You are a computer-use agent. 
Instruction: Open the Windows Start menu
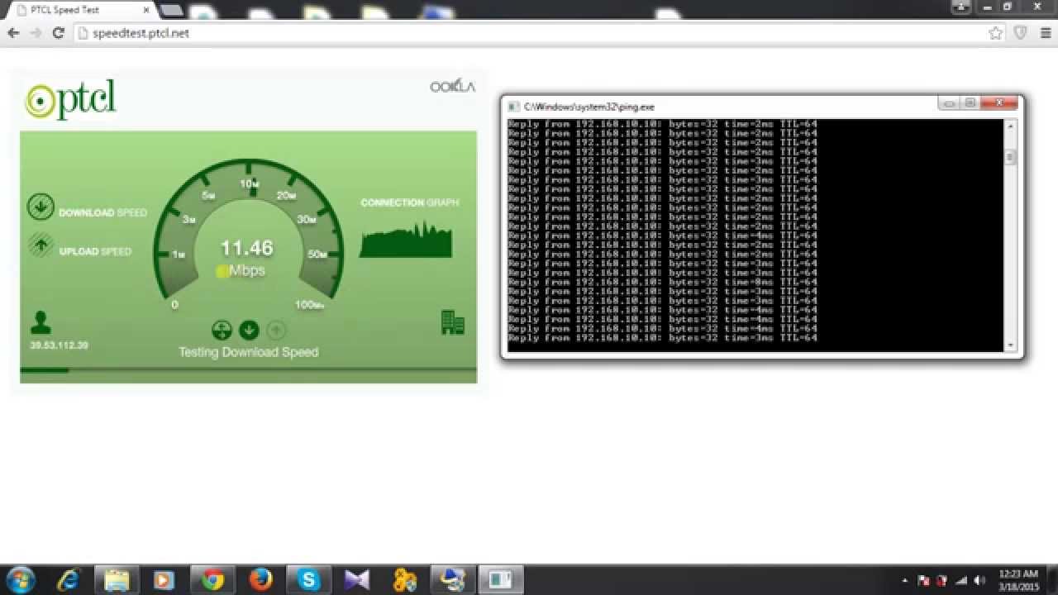20,579
